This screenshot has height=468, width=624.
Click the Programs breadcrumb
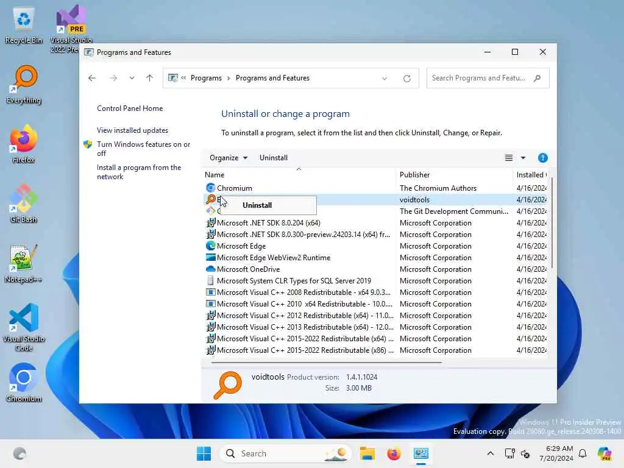point(206,78)
